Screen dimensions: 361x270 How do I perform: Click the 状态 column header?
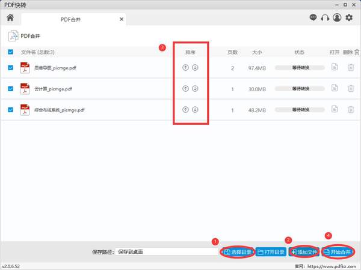pyautogui.click(x=300, y=53)
